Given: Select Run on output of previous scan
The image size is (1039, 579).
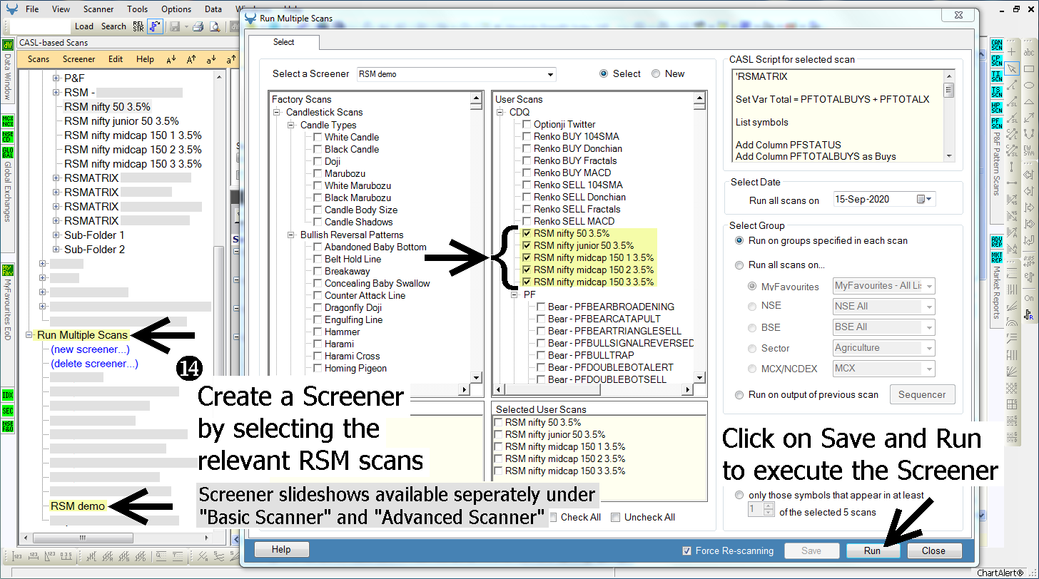Looking at the screenshot, I should point(740,394).
